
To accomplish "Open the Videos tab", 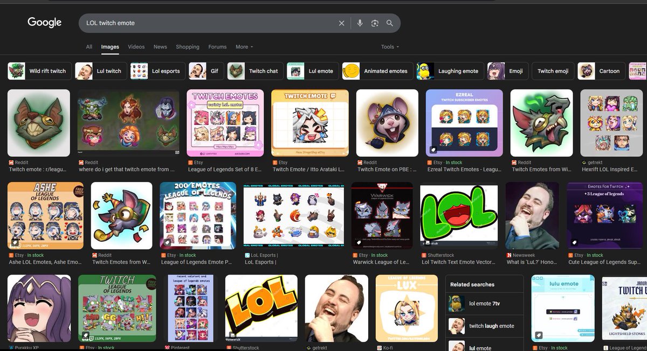I will [136, 47].
